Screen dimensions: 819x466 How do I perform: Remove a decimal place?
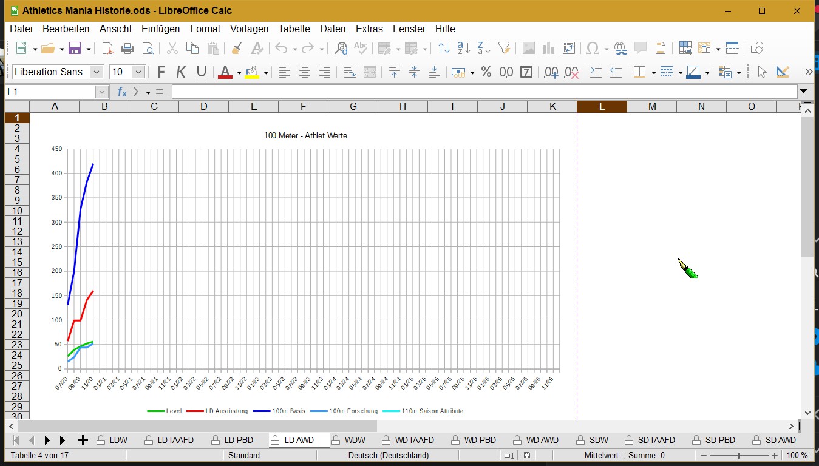[x=571, y=72]
